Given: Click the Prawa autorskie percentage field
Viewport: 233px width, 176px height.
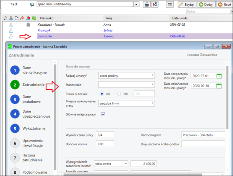Looking at the screenshot, I should (144, 94).
